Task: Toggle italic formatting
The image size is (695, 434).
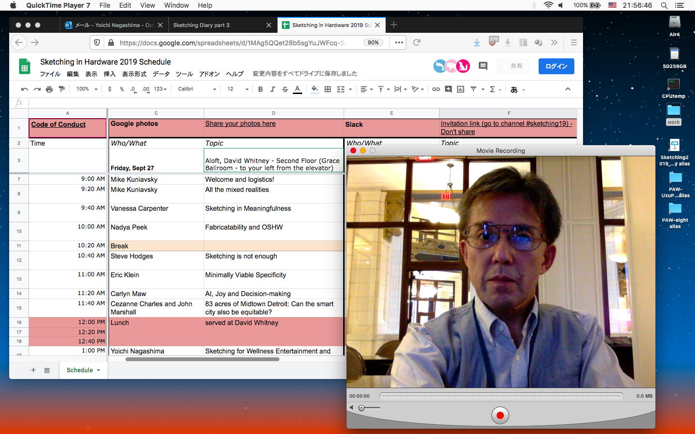Action: [273, 89]
